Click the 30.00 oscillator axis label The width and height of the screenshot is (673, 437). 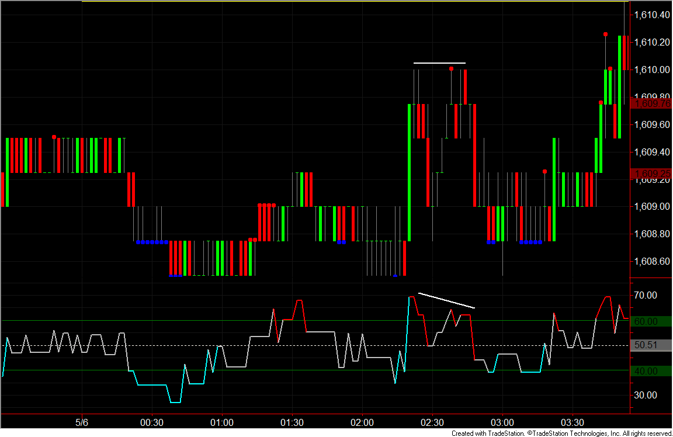click(646, 395)
